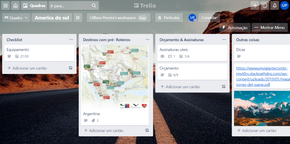Click description icon on Dicas card
This screenshot has width=290, height=144.
[239, 56]
